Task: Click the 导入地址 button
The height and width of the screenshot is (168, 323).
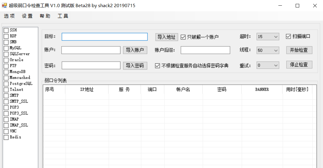Action: [167, 37]
